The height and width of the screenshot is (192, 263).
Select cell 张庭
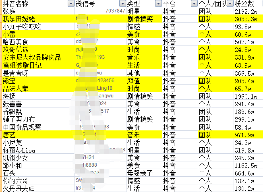pyautogui.click(x=38, y=11)
